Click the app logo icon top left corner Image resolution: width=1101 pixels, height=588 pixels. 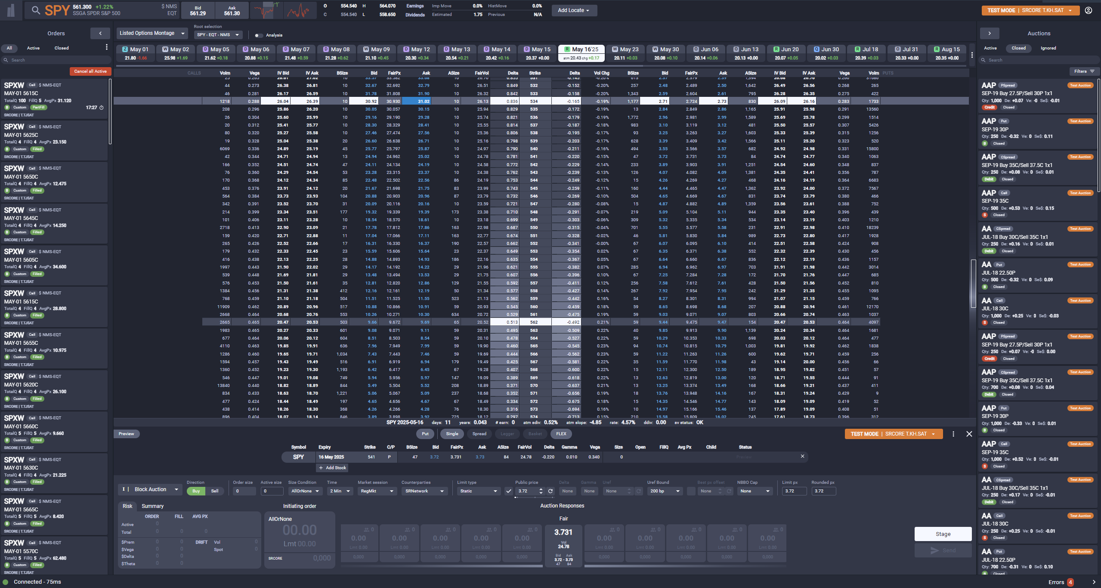(x=10, y=10)
